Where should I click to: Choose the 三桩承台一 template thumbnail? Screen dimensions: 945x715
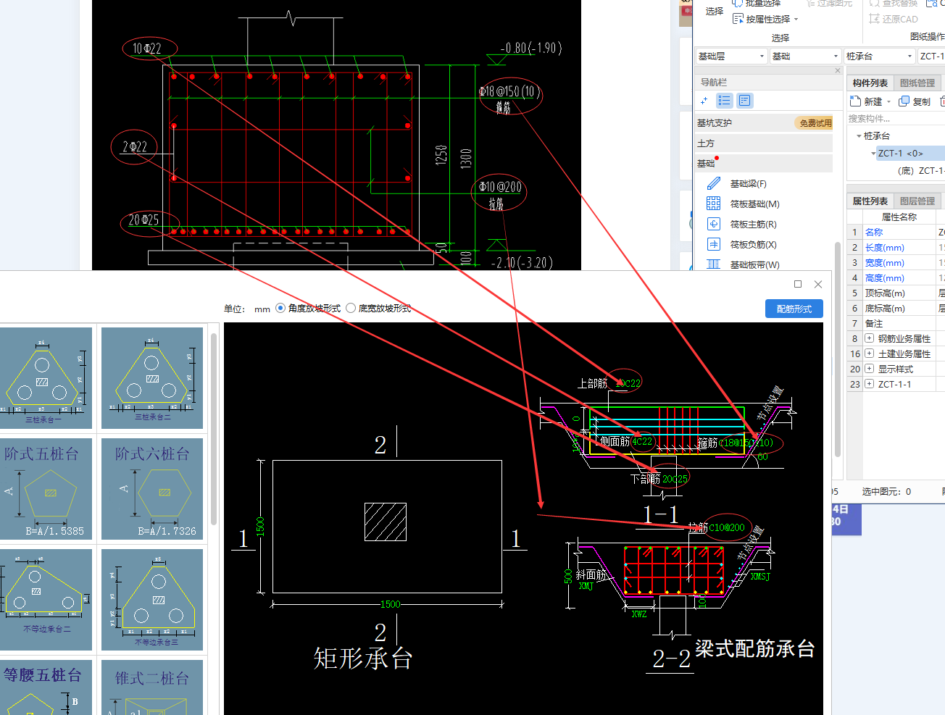pos(45,377)
